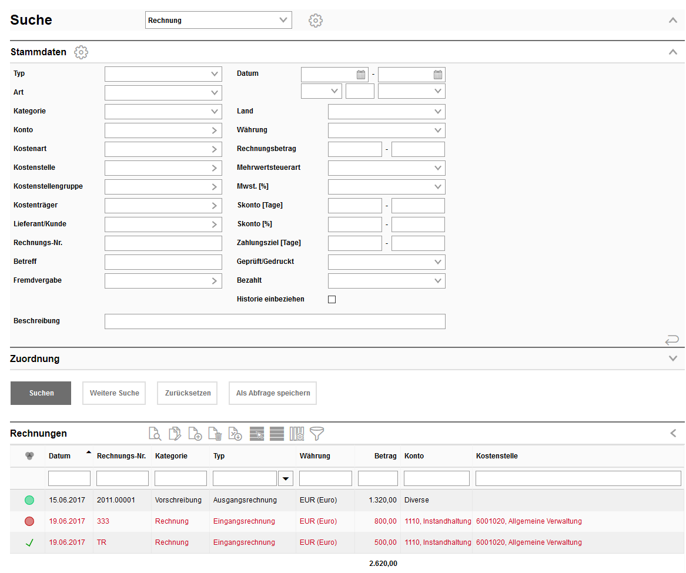Click the edit invoice pencil icon
686x573 pixels.
tap(175, 434)
